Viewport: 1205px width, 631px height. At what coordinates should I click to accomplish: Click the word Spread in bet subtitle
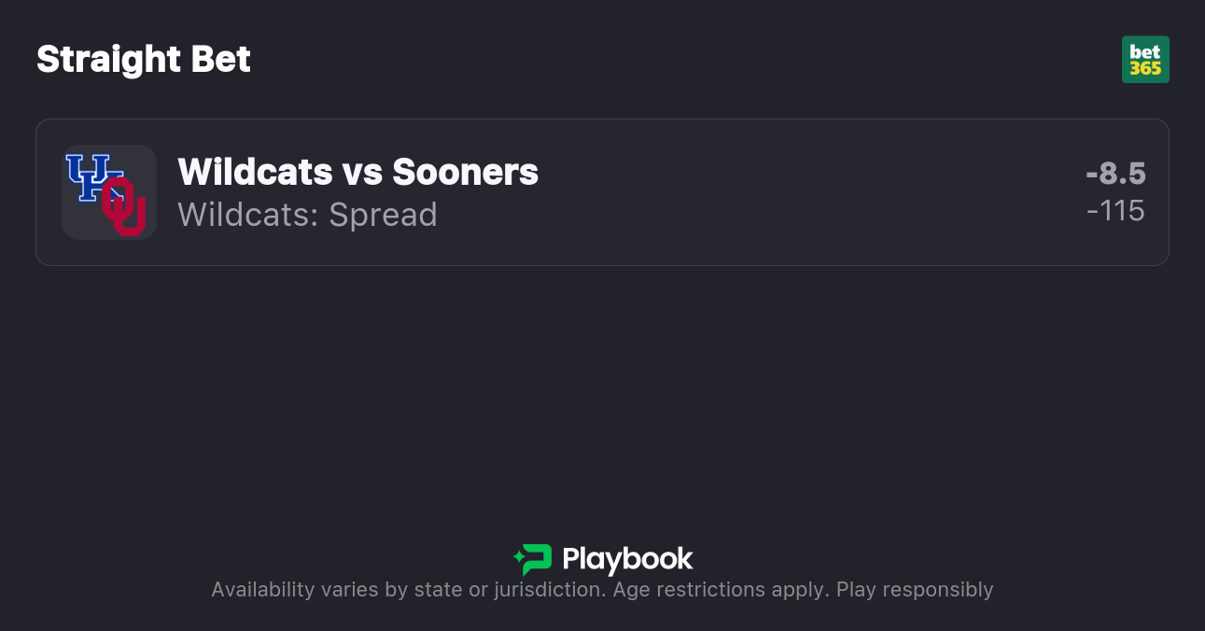click(x=383, y=215)
